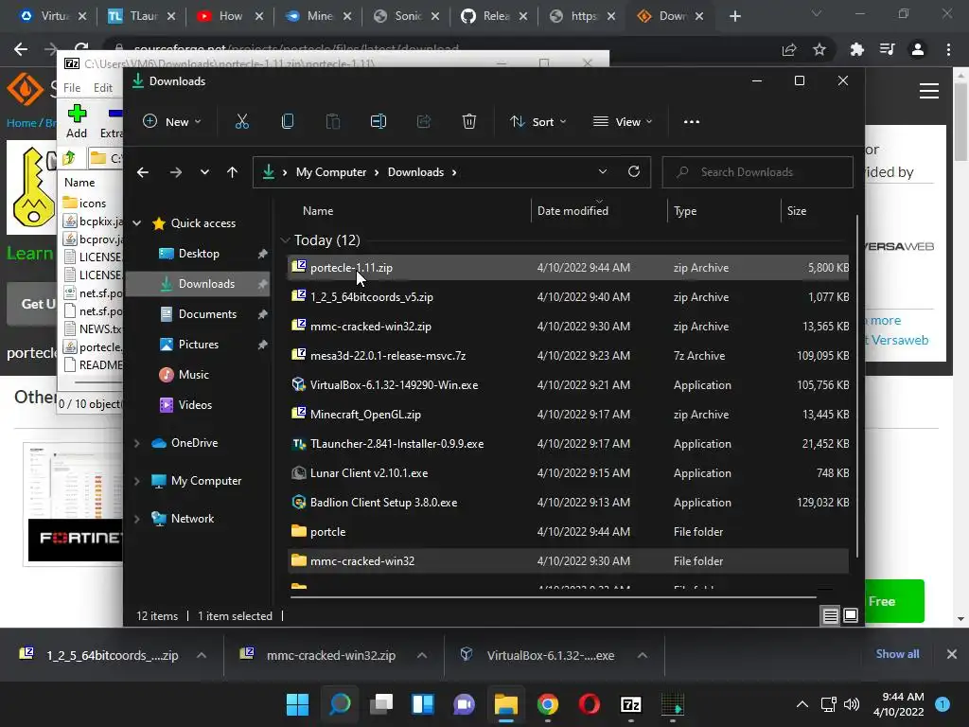Click the Paste icon in Explorer toolbar
969x727 pixels.
(332, 122)
